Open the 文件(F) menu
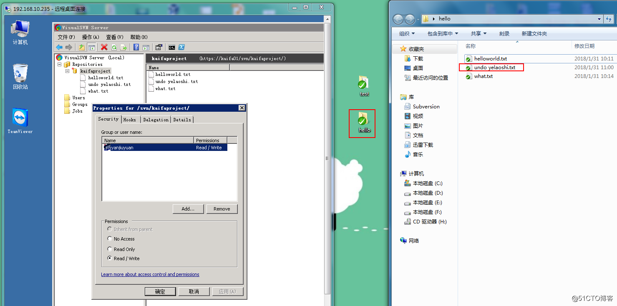 (66, 37)
